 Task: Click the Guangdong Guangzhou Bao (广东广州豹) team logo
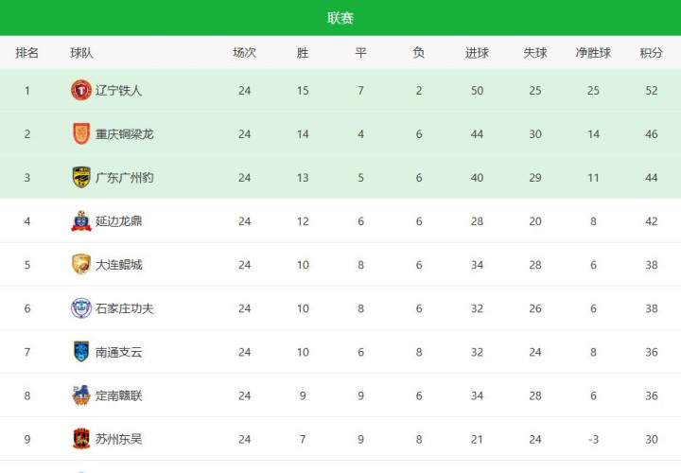click(x=81, y=178)
